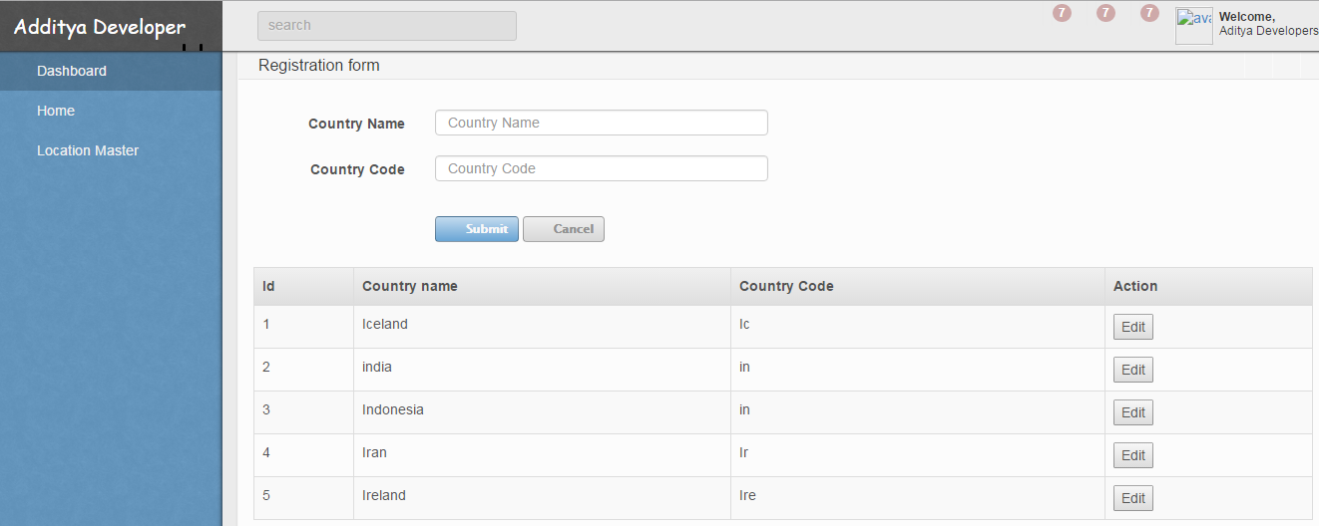Click the Country name column header
The height and width of the screenshot is (526, 1319).
[410, 286]
